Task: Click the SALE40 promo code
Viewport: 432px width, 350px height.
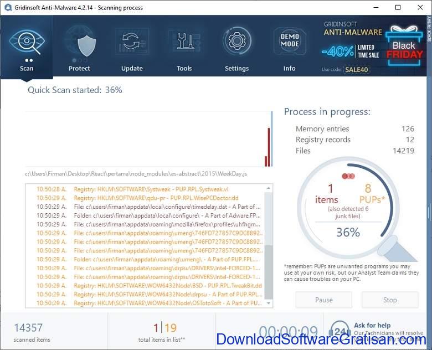Action: (x=357, y=69)
